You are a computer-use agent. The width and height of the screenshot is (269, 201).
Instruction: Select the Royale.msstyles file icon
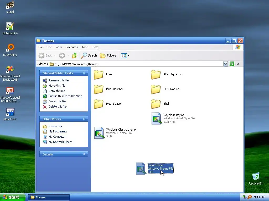pos(157,118)
